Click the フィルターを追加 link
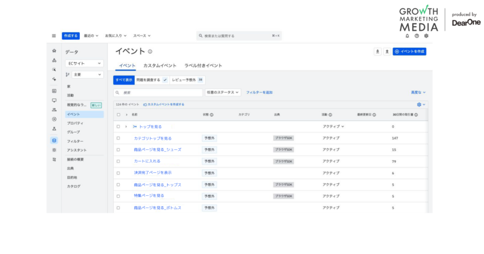 pyautogui.click(x=259, y=93)
